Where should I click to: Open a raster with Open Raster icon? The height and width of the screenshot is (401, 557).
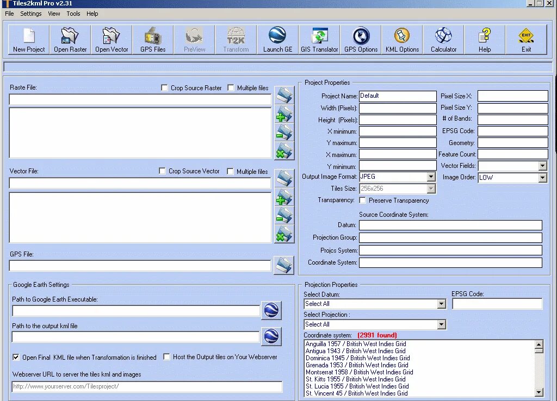coord(70,39)
